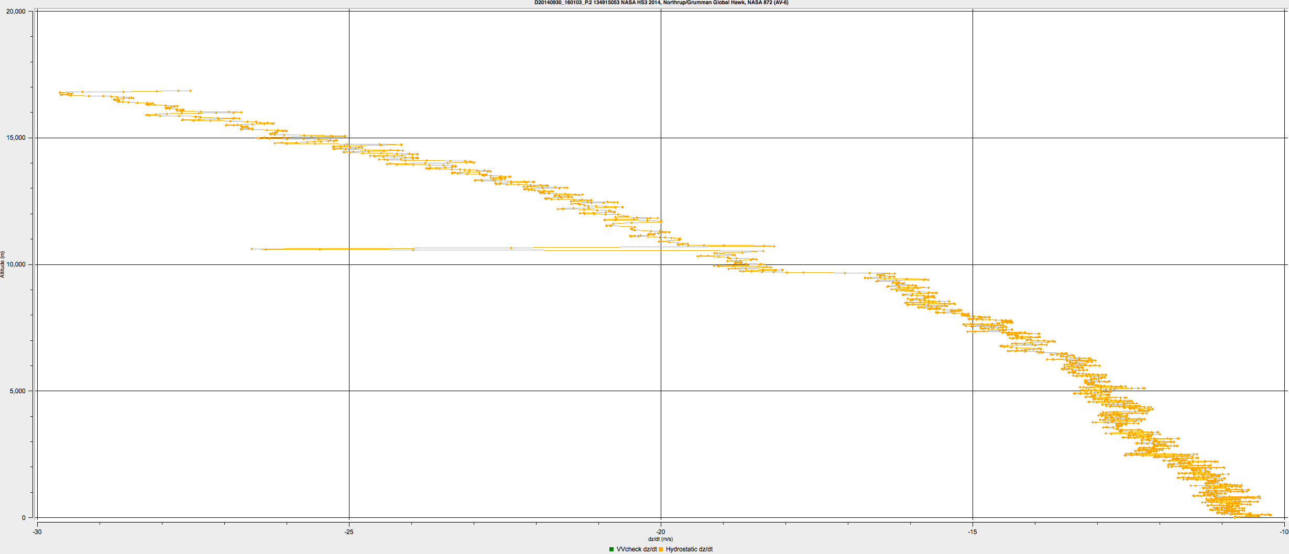Click the chart title starting with D20140930_160103_P.2
This screenshot has height=554, width=1289.
click(661, 3)
